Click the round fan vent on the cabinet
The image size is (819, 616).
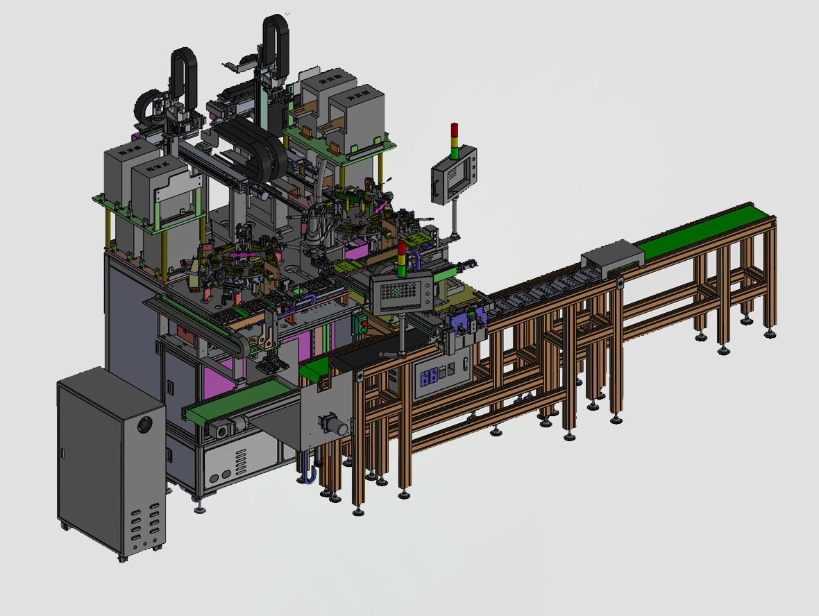point(145,424)
